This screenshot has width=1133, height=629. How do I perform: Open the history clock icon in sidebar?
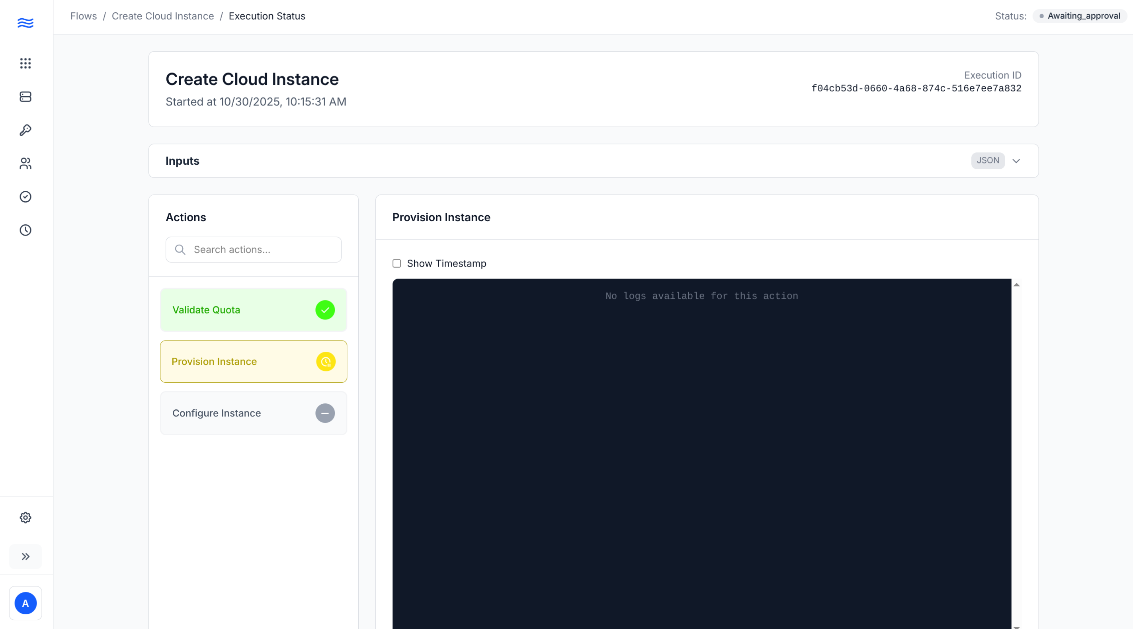click(x=25, y=230)
